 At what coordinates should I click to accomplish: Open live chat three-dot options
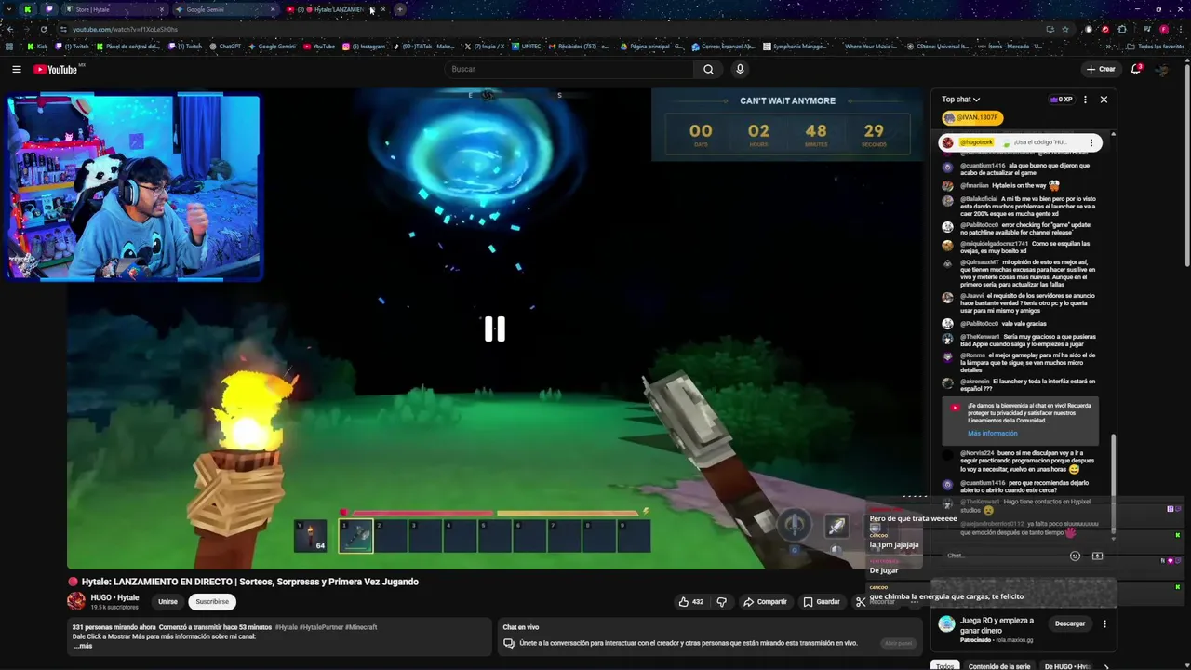click(x=1085, y=100)
